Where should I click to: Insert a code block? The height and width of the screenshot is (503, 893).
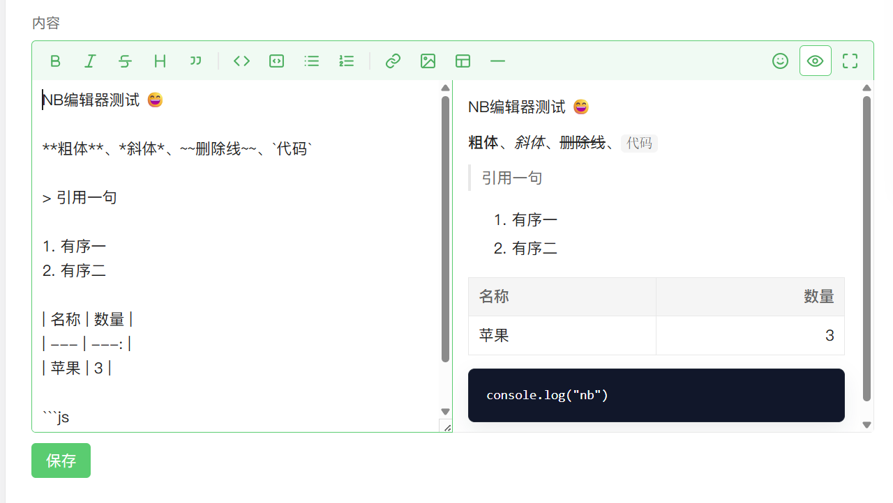click(x=276, y=61)
